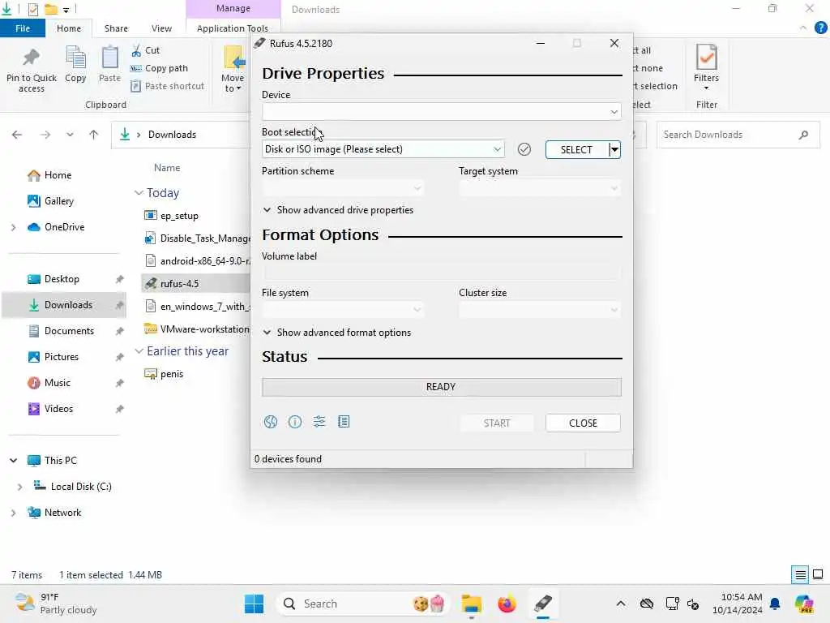Expand Local Disk (C:) node
The width and height of the screenshot is (830, 623).
pos(19,487)
